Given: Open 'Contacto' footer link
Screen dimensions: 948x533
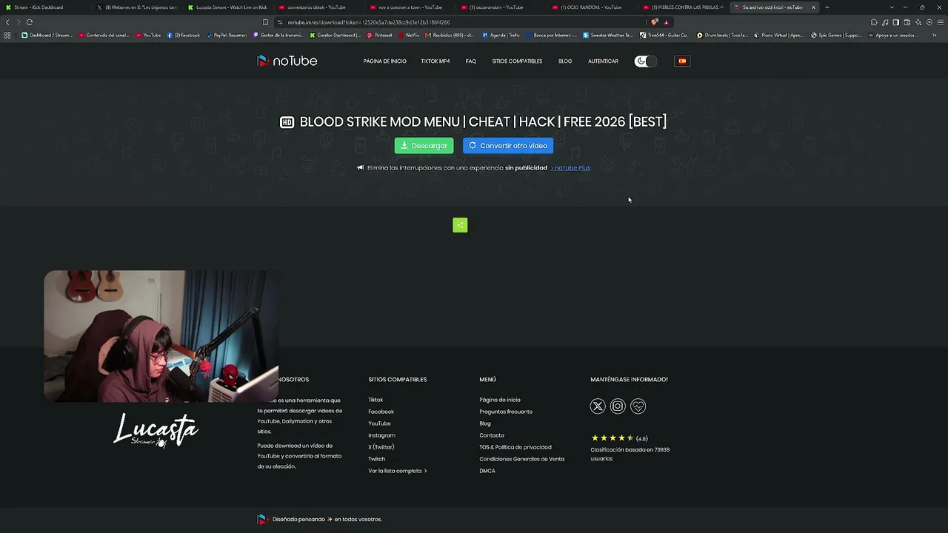Looking at the screenshot, I should [492, 435].
